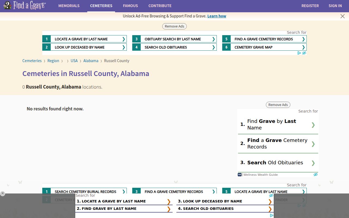Click the sidebar Remove Ads button
Viewport: 349px width, 218px height.
278,105
